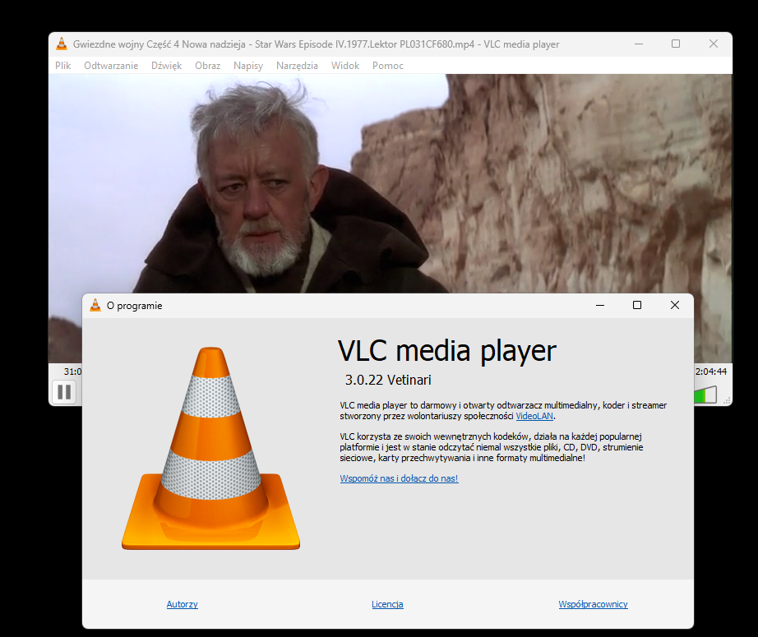Image resolution: width=758 pixels, height=637 pixels.
Task: Open the Widok menu
Action: click(x=345, y=66)
